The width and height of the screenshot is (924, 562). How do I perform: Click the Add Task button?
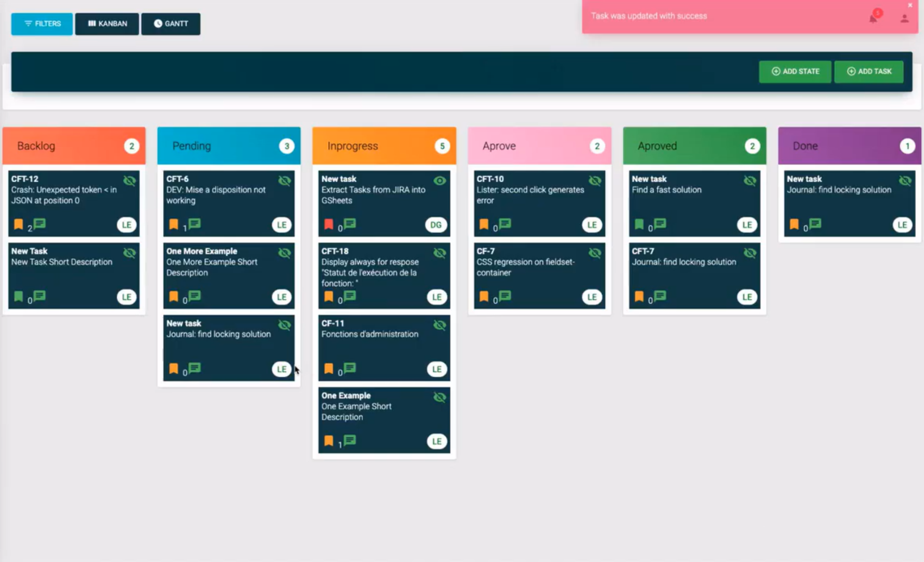pyautogui.click(x=868, y=71)
